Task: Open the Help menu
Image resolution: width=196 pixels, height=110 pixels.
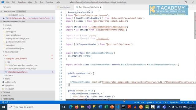Action: click(58, 2)
